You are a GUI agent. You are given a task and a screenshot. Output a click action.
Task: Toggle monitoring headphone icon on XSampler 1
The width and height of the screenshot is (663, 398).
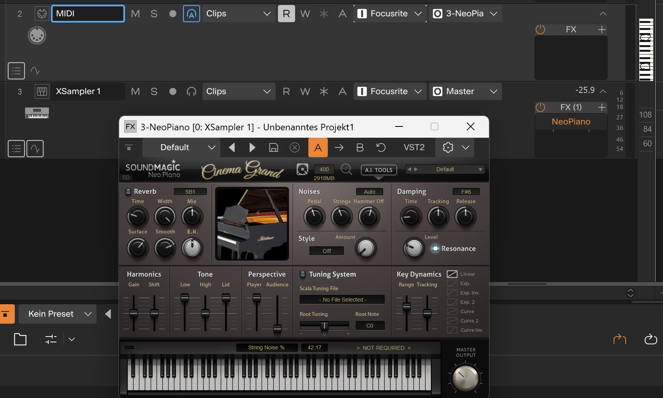(191, 91)
